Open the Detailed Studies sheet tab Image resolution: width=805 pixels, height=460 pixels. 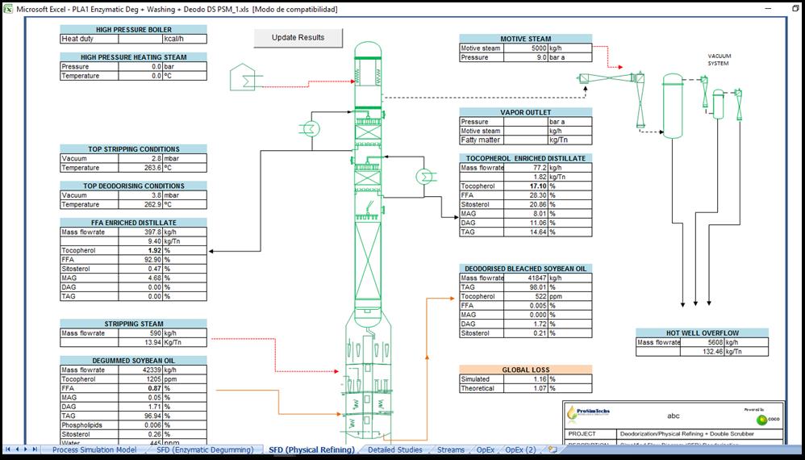coord(394,450)
